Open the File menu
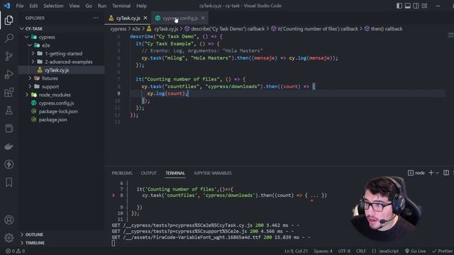Screen dimensions: 454x255 coord(20,6)
